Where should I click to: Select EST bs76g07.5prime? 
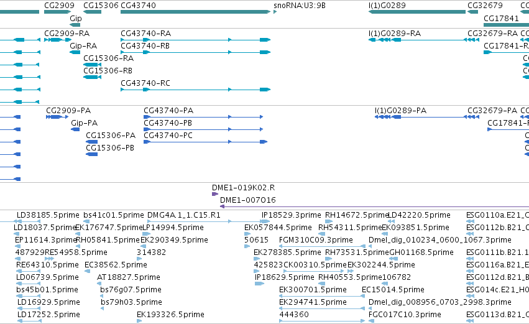pyautogui.click(x=131, y=290)
